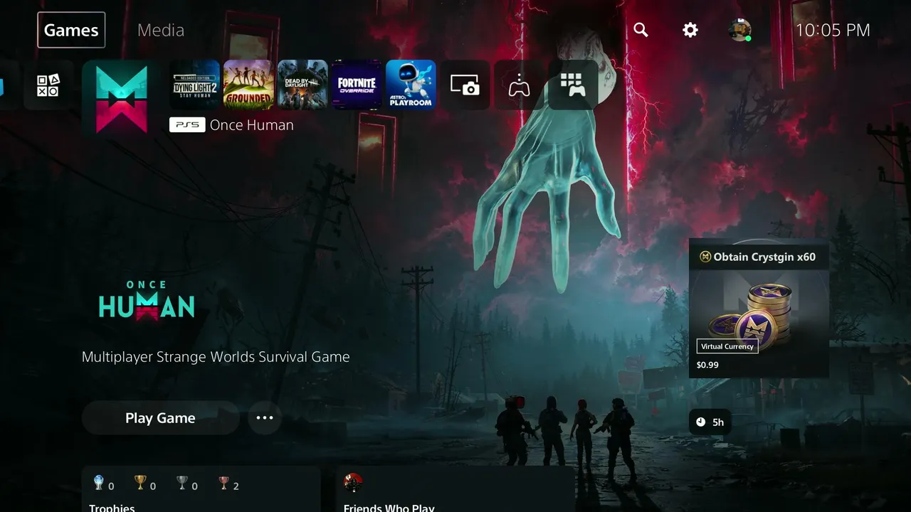Switch to the Games tab

click(x=71, y=30)
